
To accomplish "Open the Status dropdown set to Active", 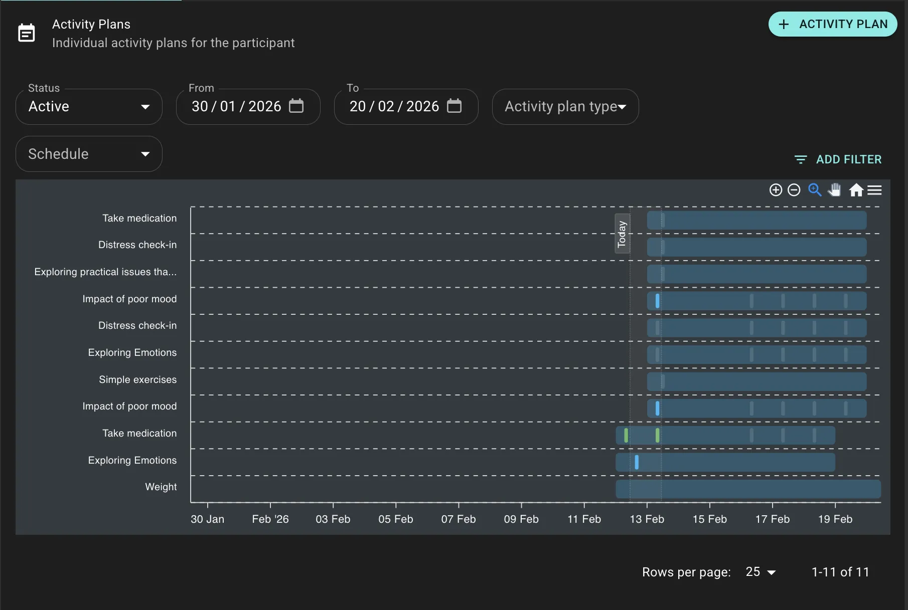I will click(89, 107).
